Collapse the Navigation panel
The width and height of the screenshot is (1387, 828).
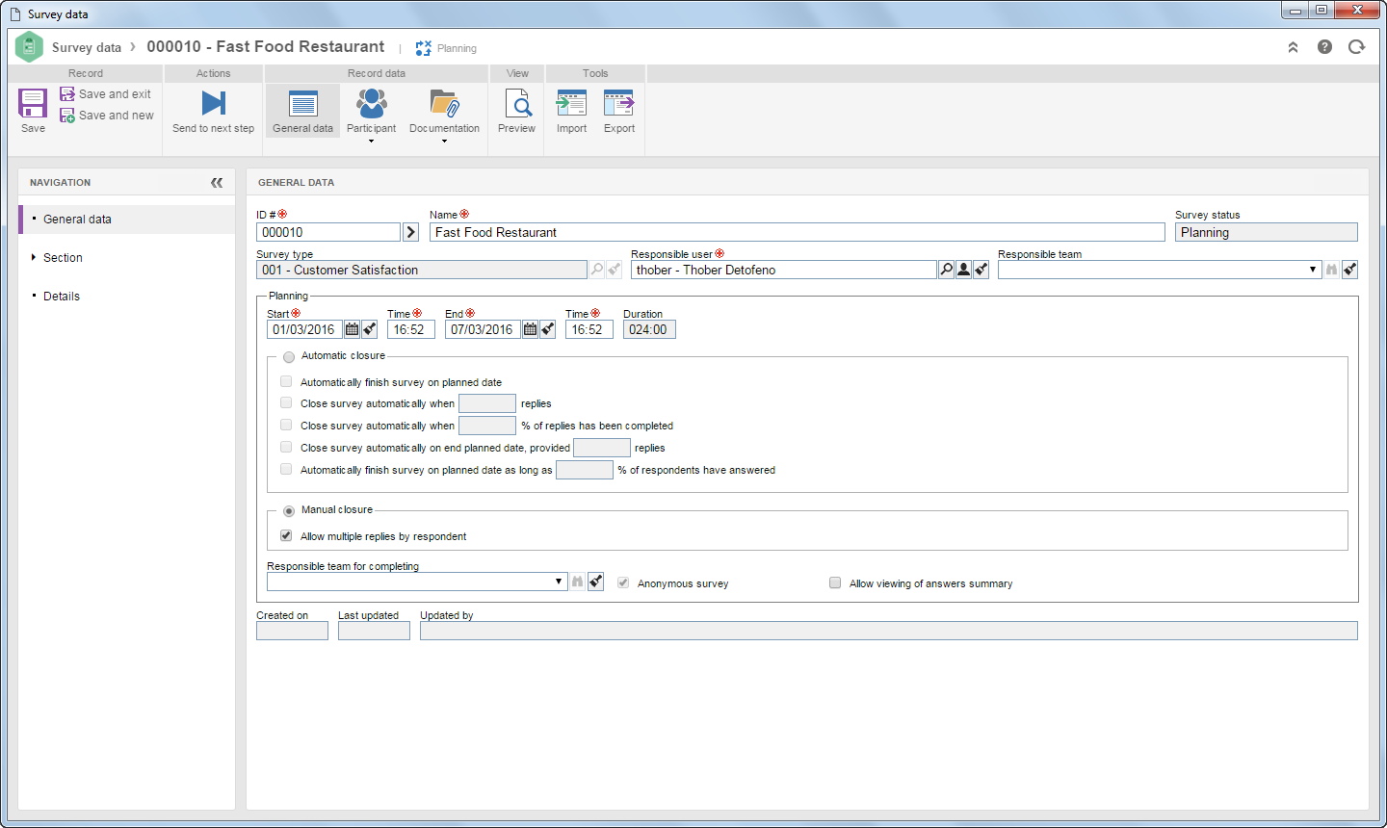click(217, 182)
